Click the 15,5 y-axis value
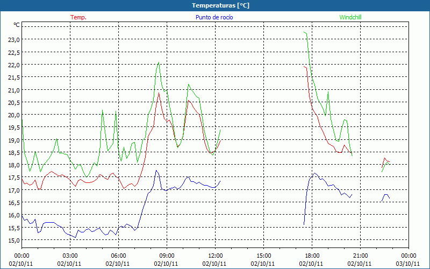The width and height of the screenshot is (430, 269). coord(14,228)
